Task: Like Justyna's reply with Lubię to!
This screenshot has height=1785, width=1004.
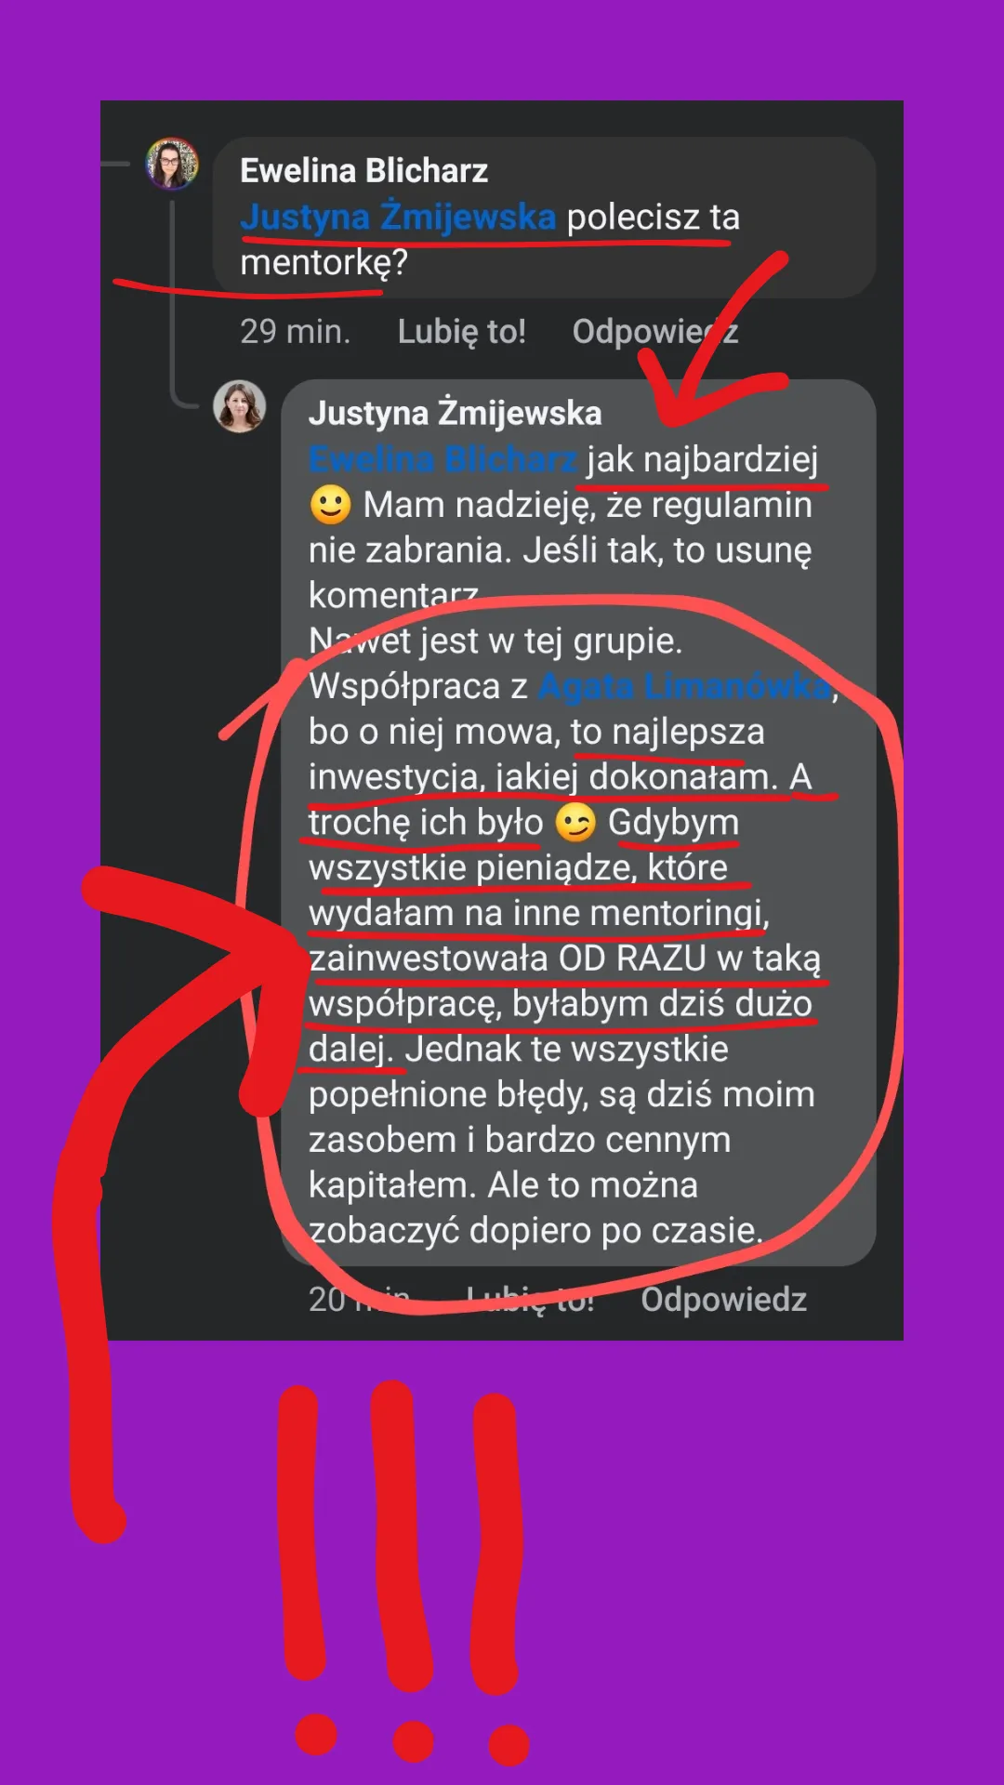Action: pyautogui.click(x=530, y=1299)
